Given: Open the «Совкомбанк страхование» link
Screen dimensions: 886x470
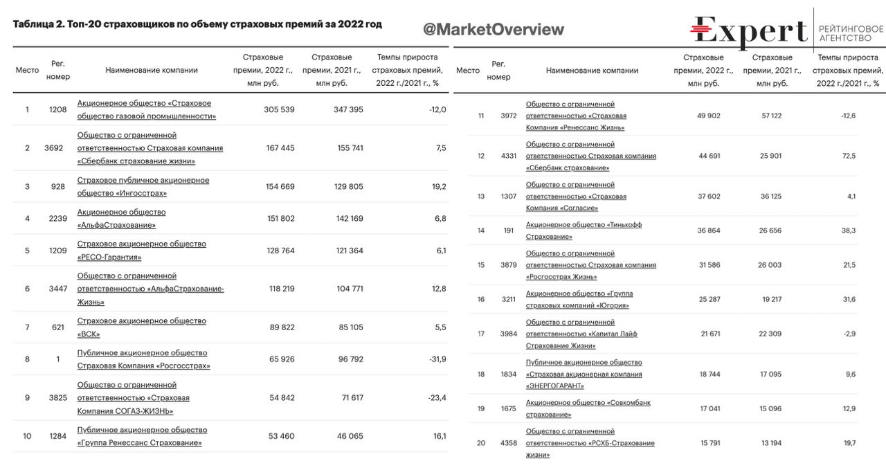Looking at the screenshot, I should [588, 408].
